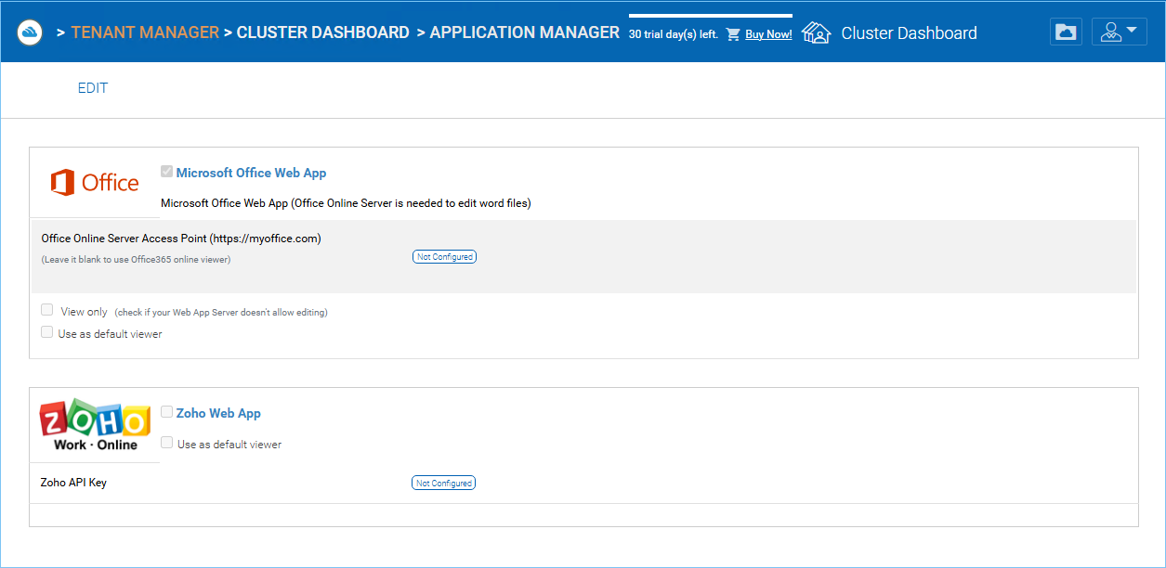The image size is (1166, 568).
Task: Click the house icon beside Cluster Dashboard
Action: click(816, 33)
